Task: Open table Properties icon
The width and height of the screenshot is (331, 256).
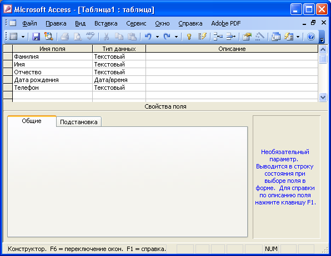Action: pos(247,37)
